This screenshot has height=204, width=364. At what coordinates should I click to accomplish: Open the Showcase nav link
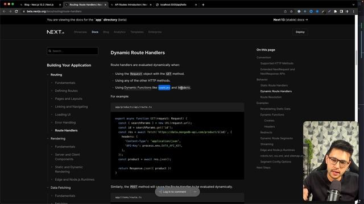[x=80, y=32]
